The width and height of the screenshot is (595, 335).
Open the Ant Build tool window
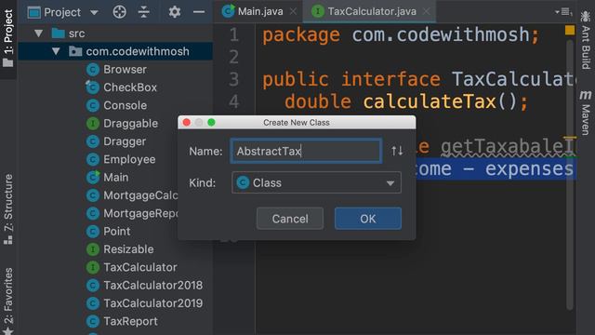pos(586,40)
